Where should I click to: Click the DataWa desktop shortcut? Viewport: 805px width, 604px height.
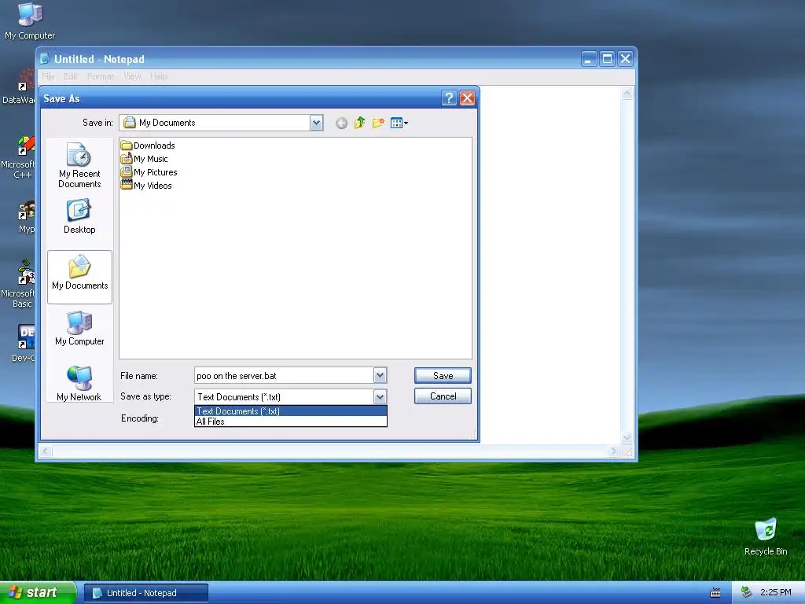[20, 87]
